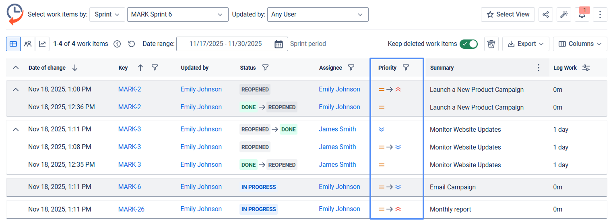Collapse all rows via header chevron
The width and height of the screenshot is (613, 224).
16,68
